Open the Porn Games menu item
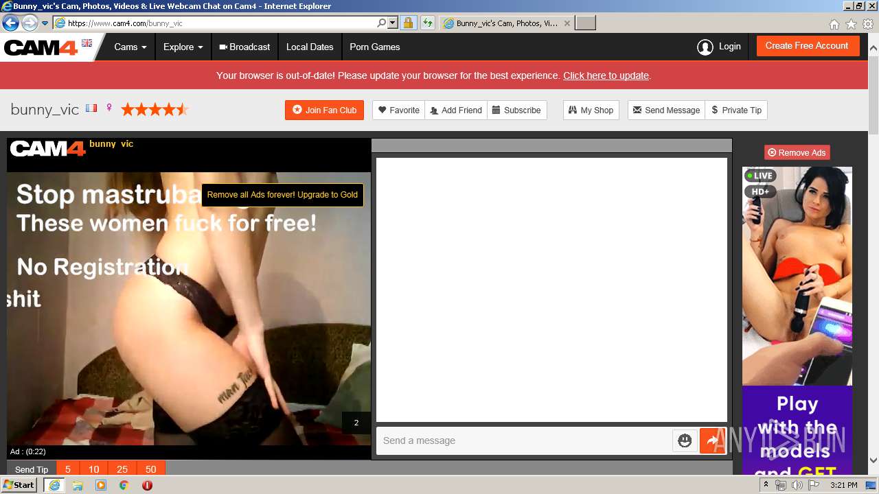This screenshot has height=494, width=879. [374, 47]
